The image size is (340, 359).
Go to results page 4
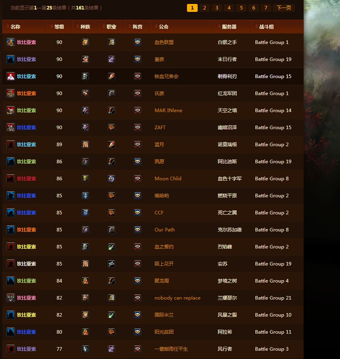pos(229,8)
